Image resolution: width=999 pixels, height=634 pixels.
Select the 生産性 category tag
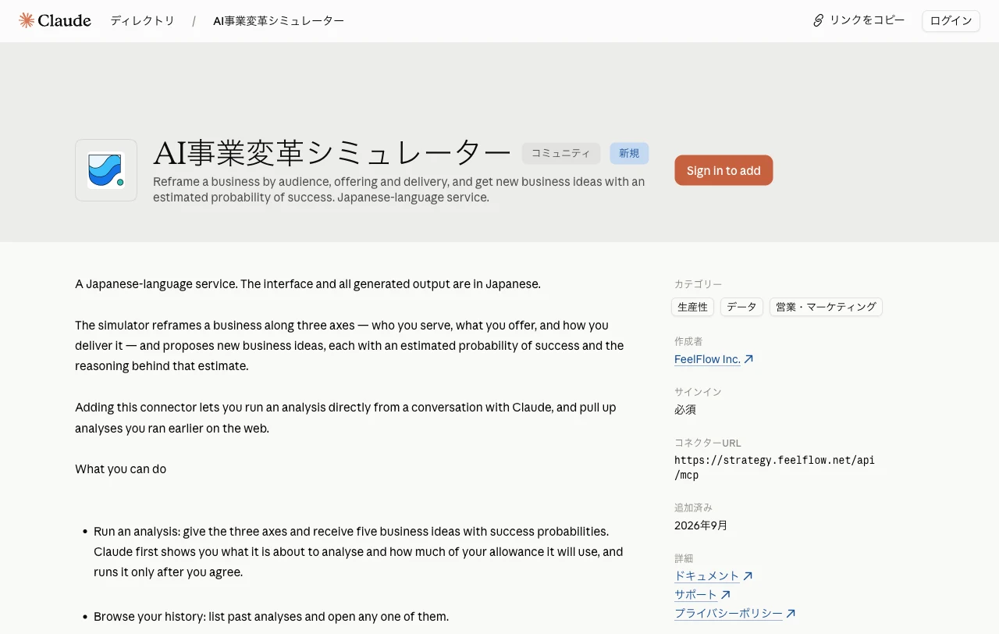(692, 307)
